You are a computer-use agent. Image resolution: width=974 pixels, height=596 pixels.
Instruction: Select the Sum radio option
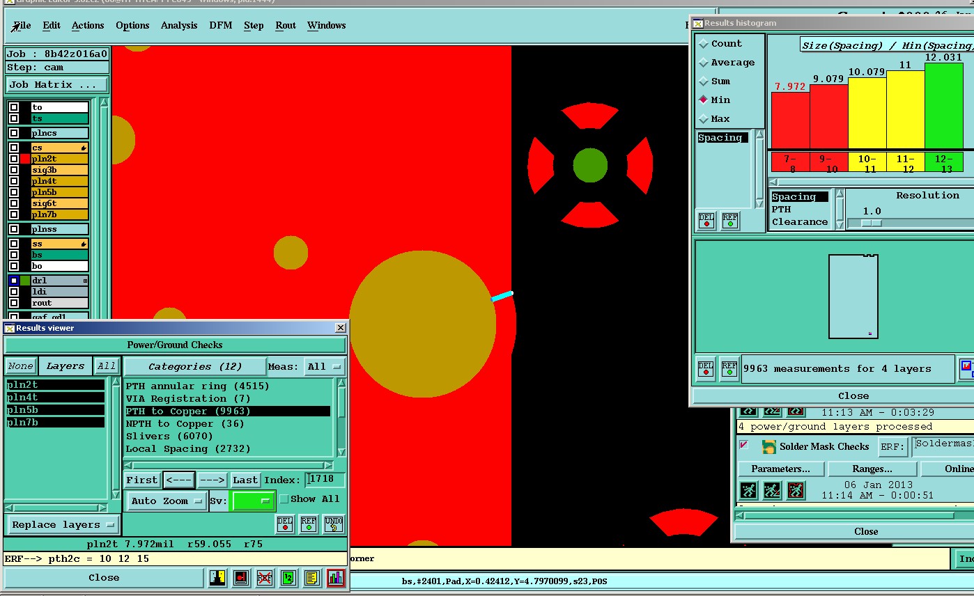(x=704, y=81)
